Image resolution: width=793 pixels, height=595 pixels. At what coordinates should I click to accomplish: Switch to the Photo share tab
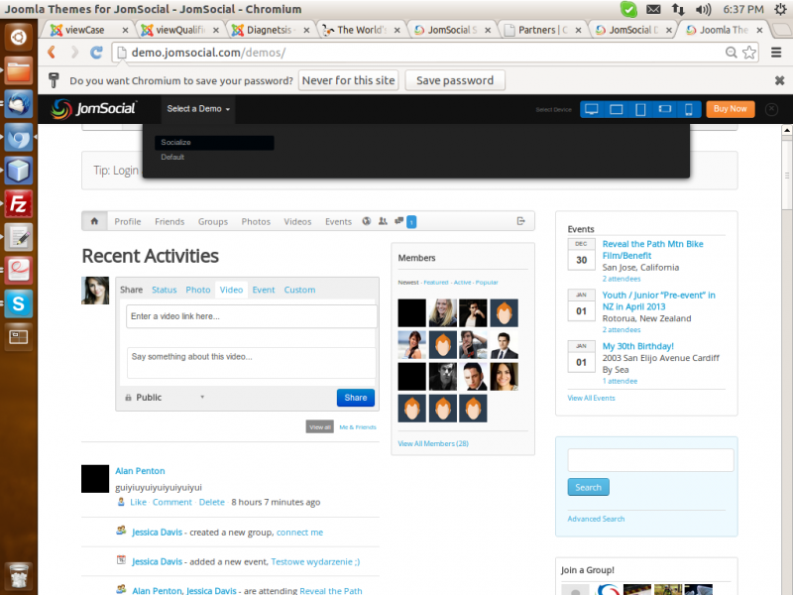pos(197,290)
